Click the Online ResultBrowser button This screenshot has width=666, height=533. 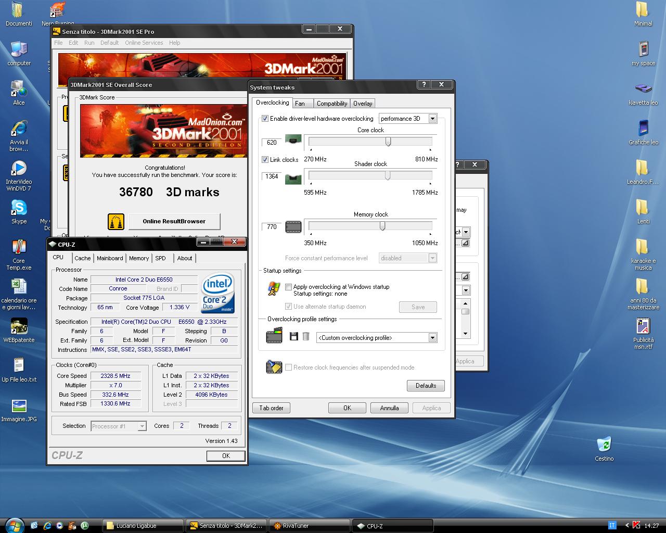pos(174,221)
